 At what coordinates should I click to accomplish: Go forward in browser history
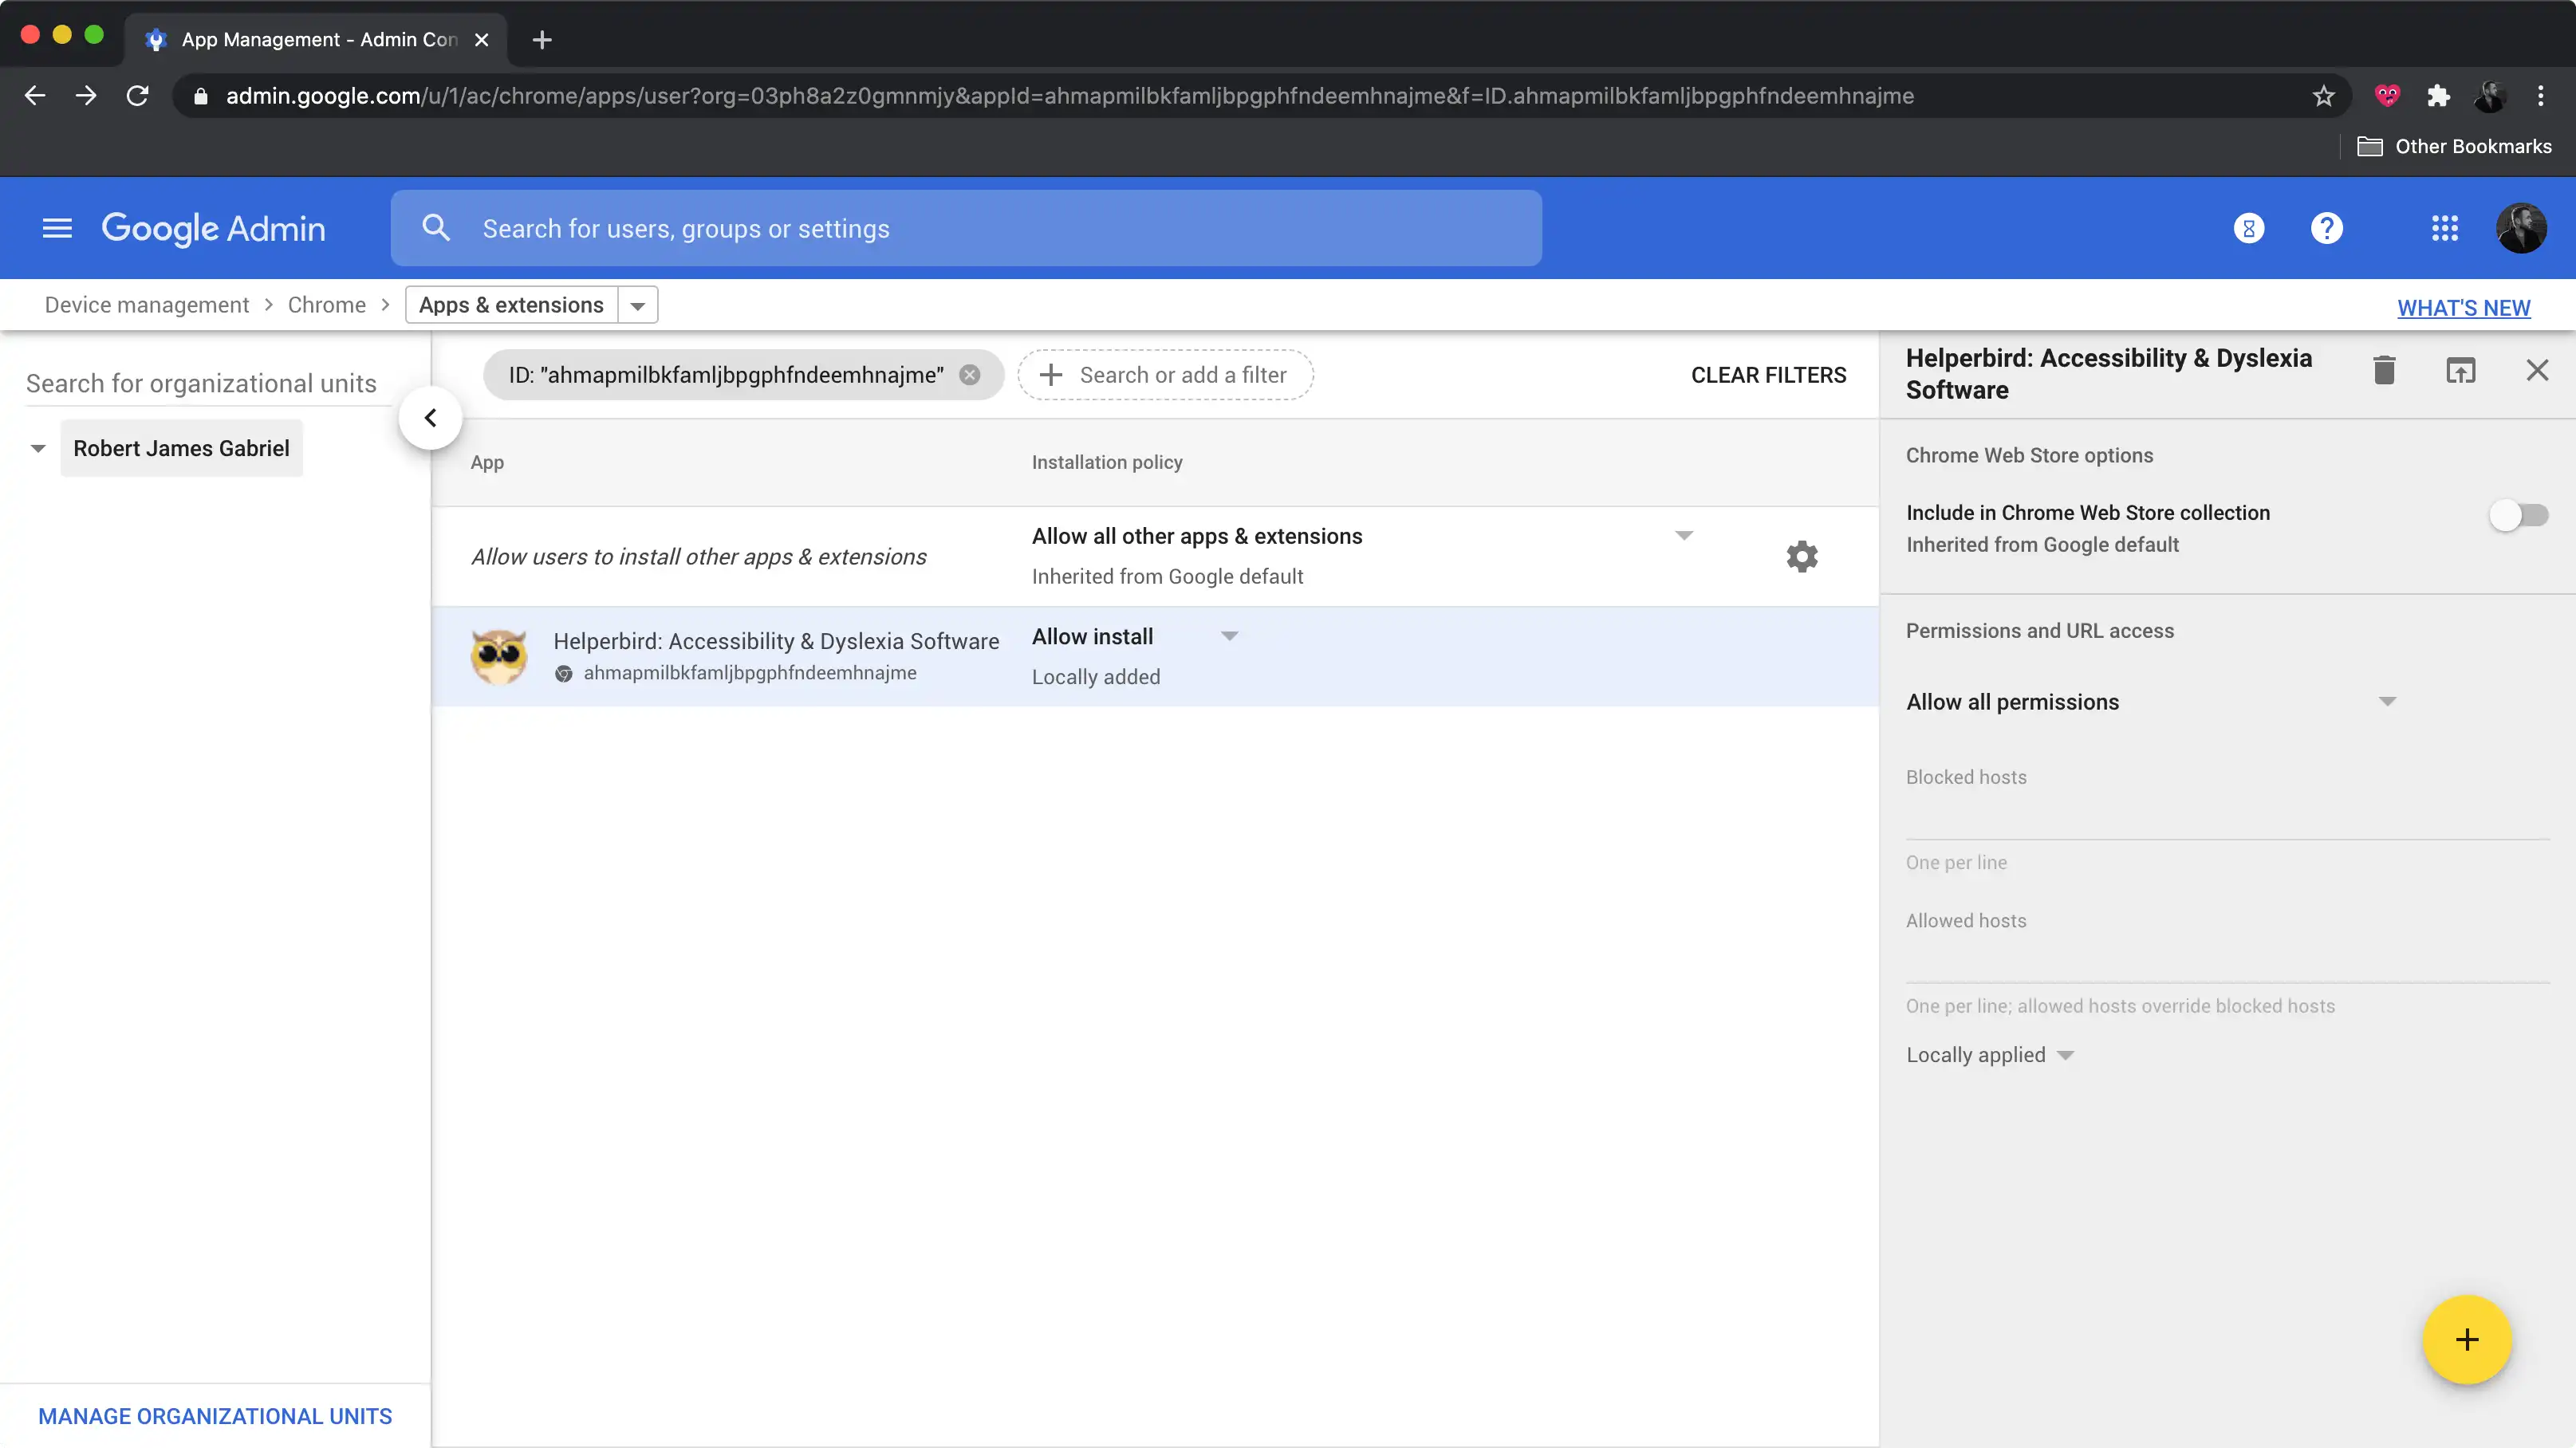click(86, 95)
